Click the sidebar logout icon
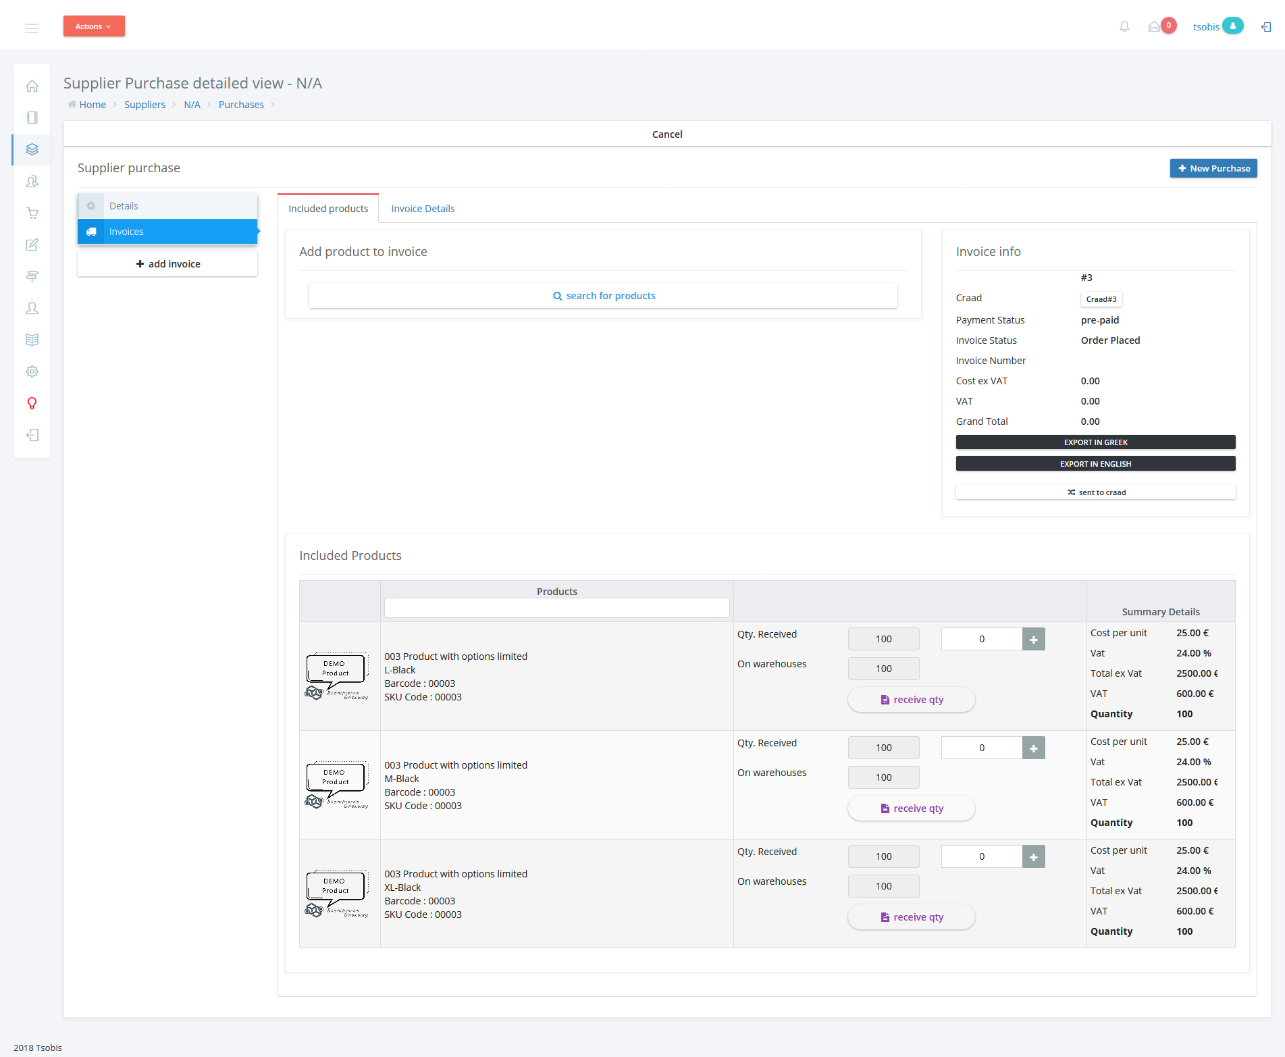The height and width of the screenshot is (1057, 1285). [32, 435]
